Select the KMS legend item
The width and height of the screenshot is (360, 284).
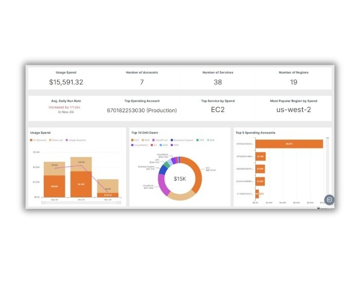tap(164, 145)
